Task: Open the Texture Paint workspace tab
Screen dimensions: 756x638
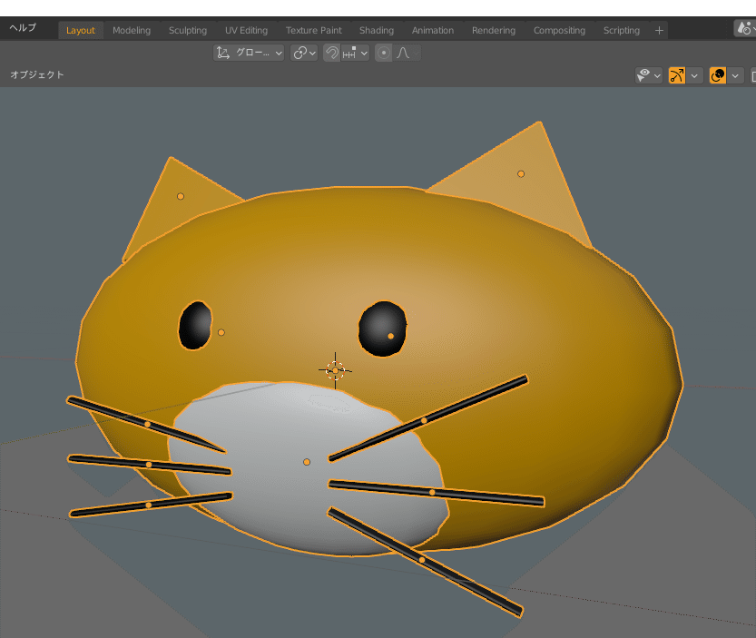Action: click(x=313, y=30)
